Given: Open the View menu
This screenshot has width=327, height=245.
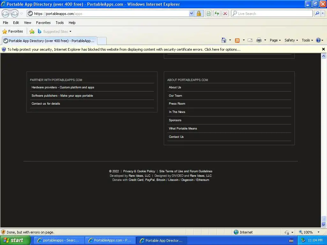Looking at the screenshot, I should (27, 23).
